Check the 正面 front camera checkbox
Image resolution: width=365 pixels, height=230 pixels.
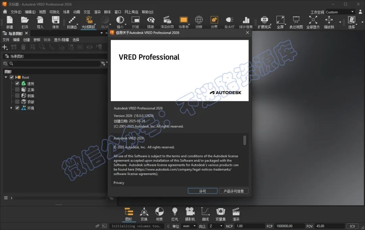click(x=17, y=89)
